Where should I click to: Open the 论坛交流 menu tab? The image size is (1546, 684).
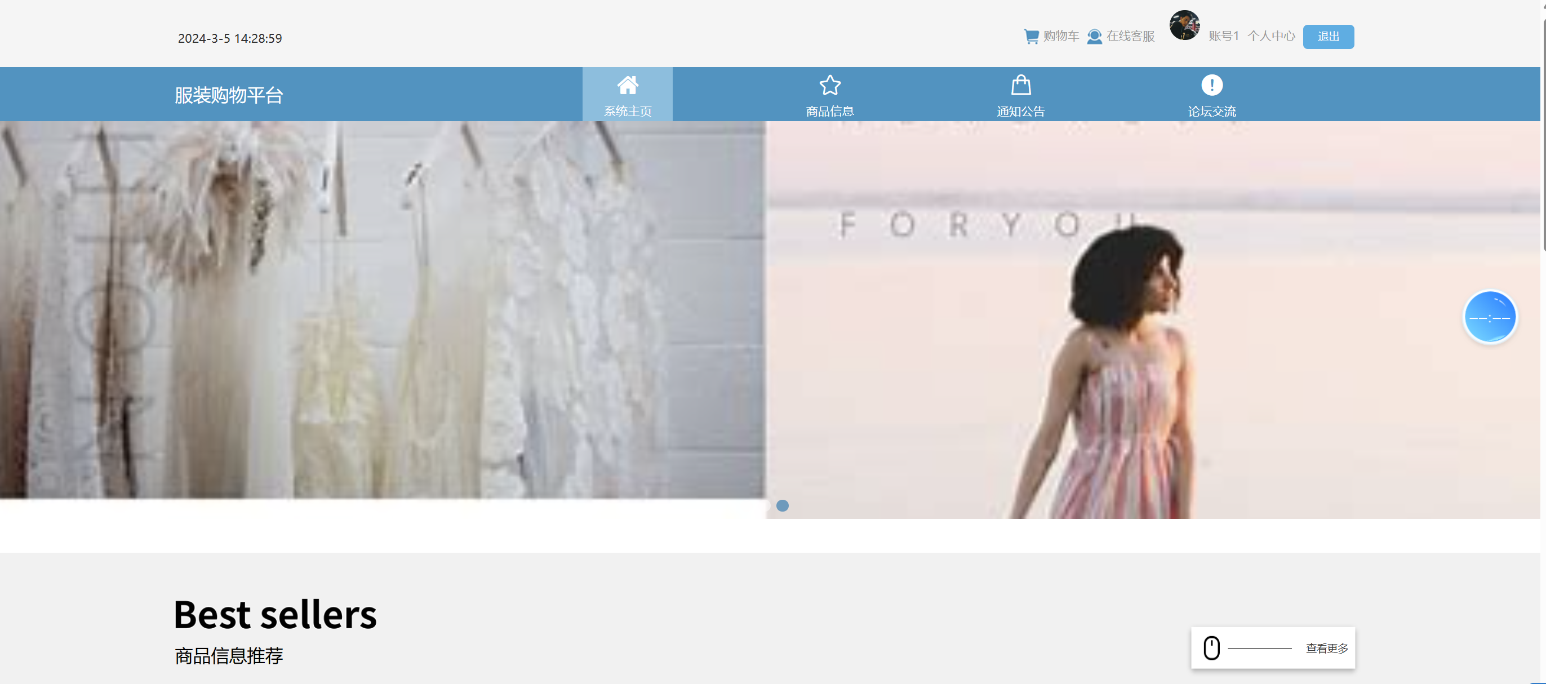[1211, 111]
